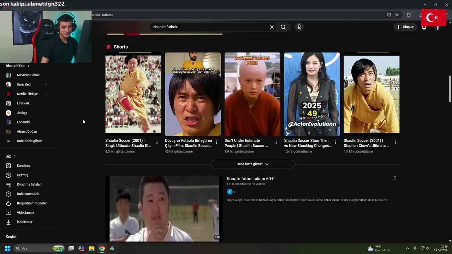Open Task View in the taskbar
The height and width of the screenshot is (254, 452).
pos(71,248)
